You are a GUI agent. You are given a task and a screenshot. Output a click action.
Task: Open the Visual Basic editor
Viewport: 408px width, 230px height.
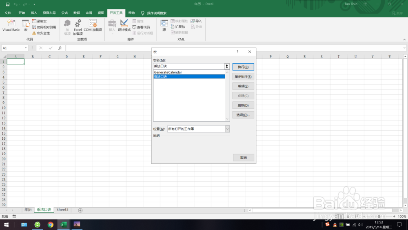click(x=11, y=25)
